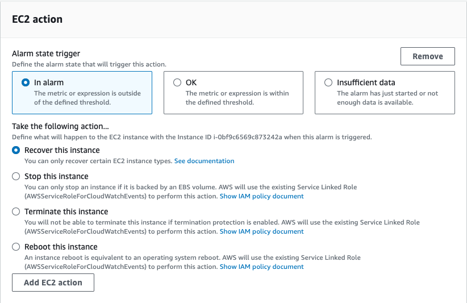Show IAM policy document for Reboot action

(261, 267)
